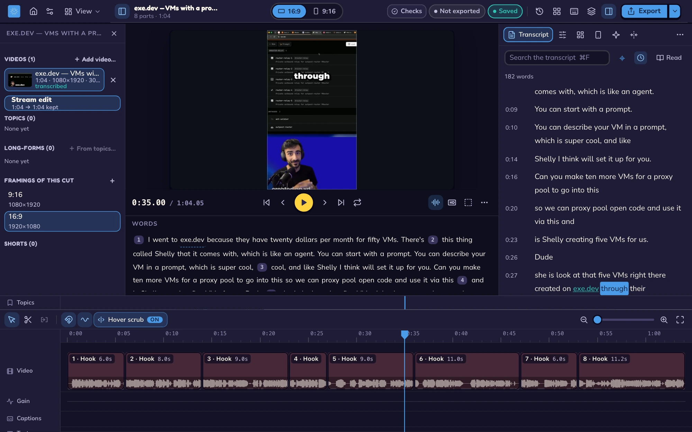Add a framing with plus icon
The width and height of the screenshot is (692, 432).
(x=112, y=181)
